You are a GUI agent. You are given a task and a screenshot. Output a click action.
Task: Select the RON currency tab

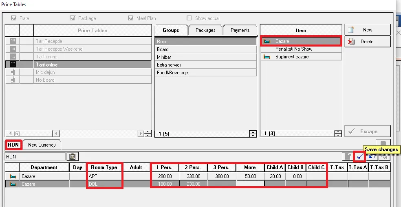13,145
